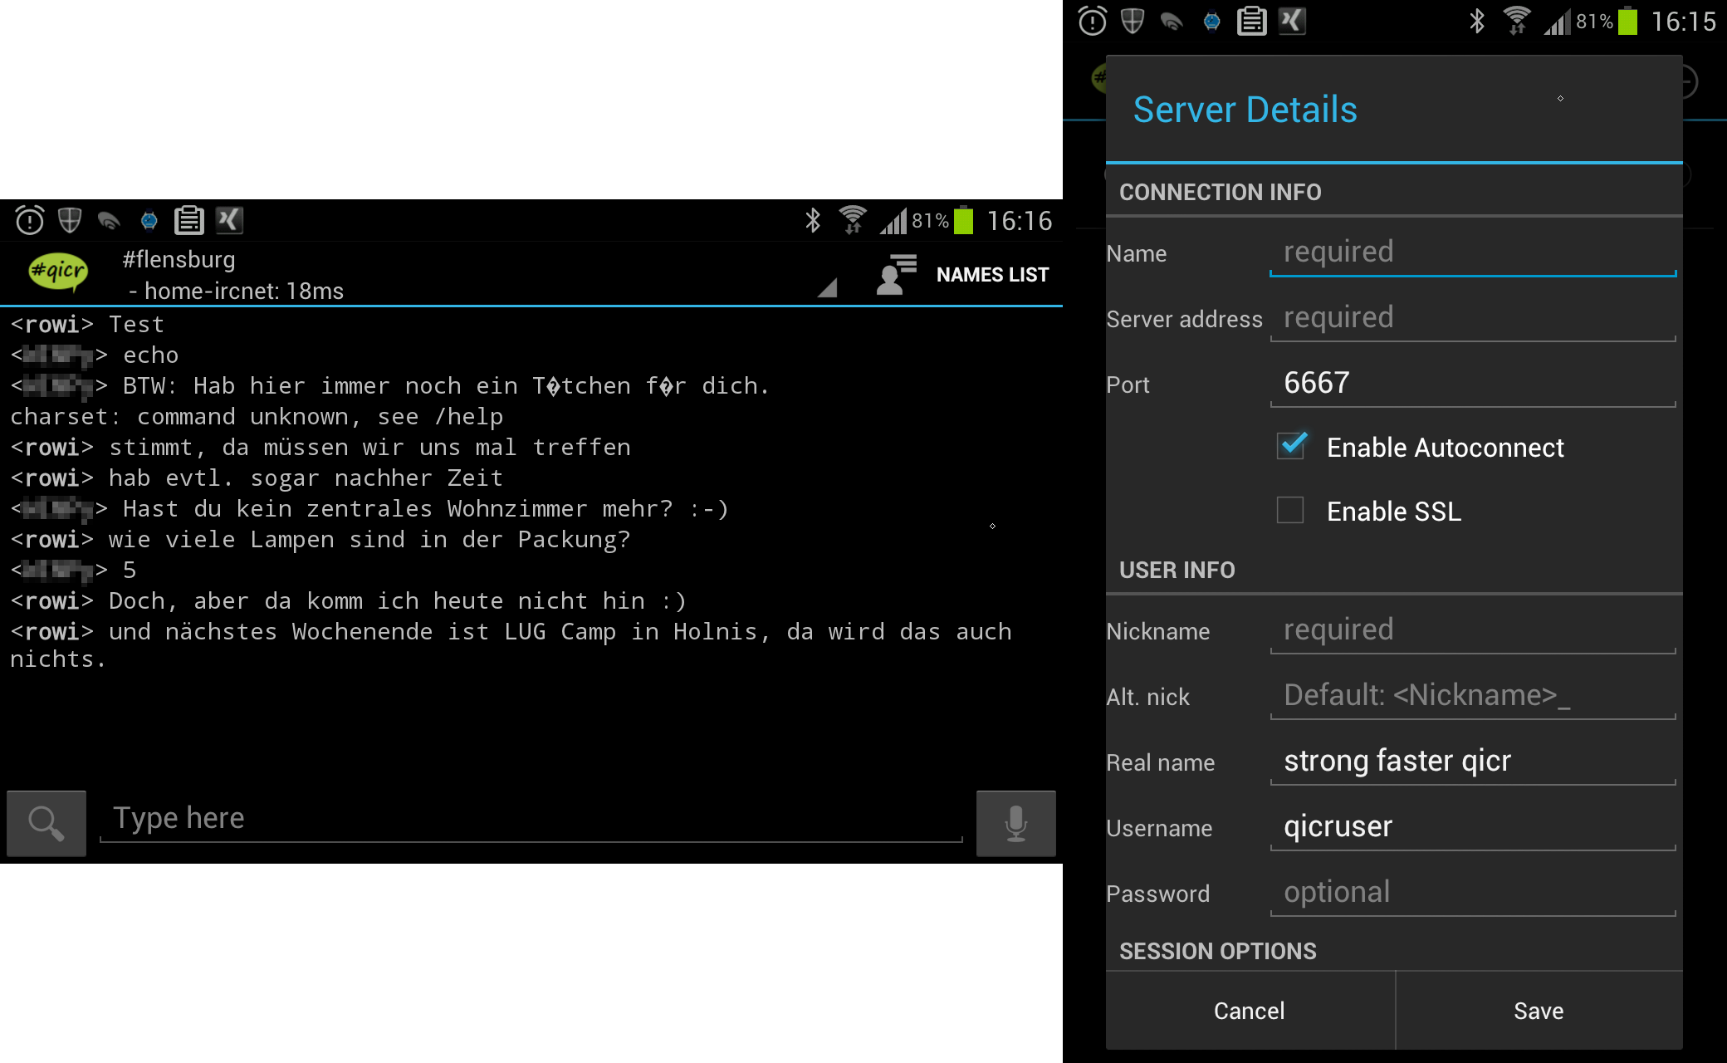The image size is (1727, 1063).
Task: Tap the Wi-Fi icon above Server Details
Action: [1517, 21]
